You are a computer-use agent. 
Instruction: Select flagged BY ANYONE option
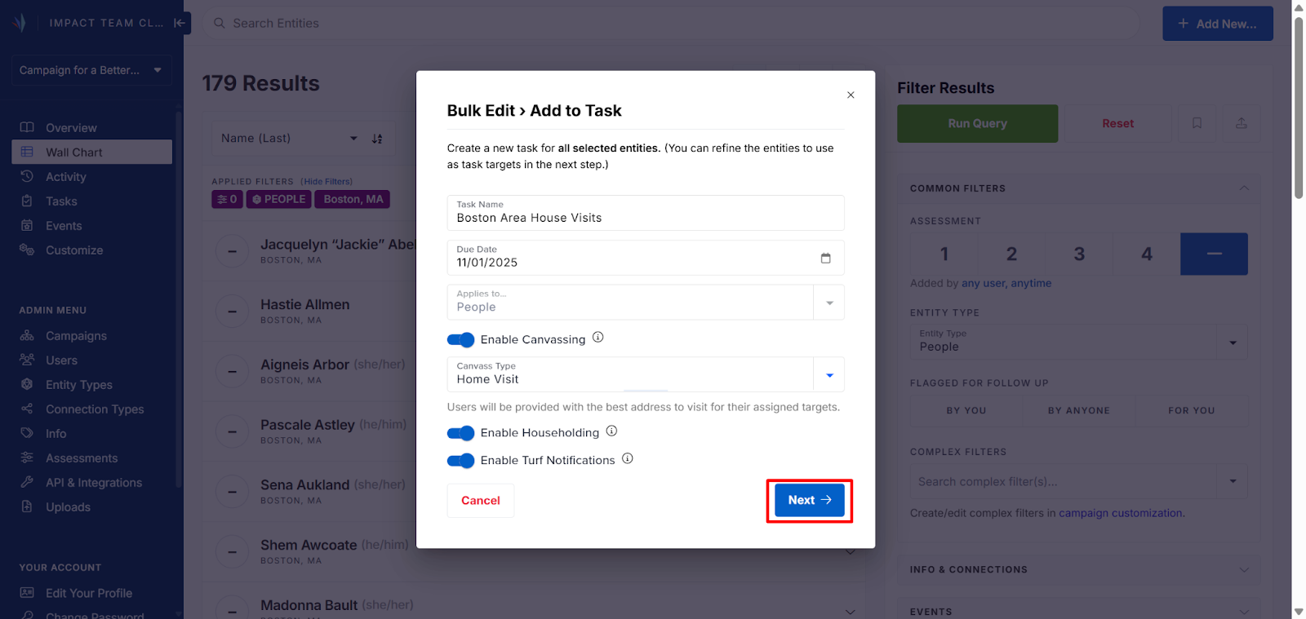[1079, 410]
